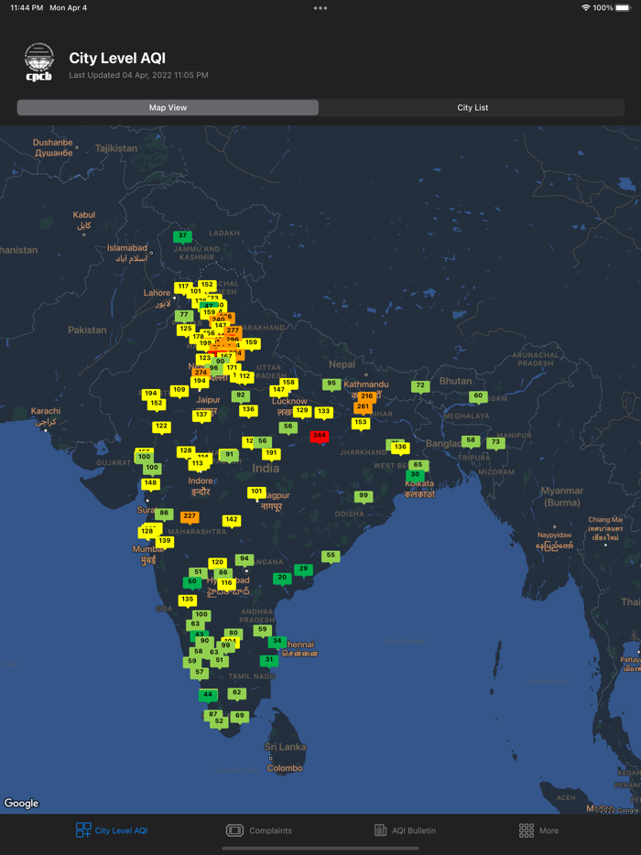Select the Map View tab
641x855 pixels.
coord(168,107)
